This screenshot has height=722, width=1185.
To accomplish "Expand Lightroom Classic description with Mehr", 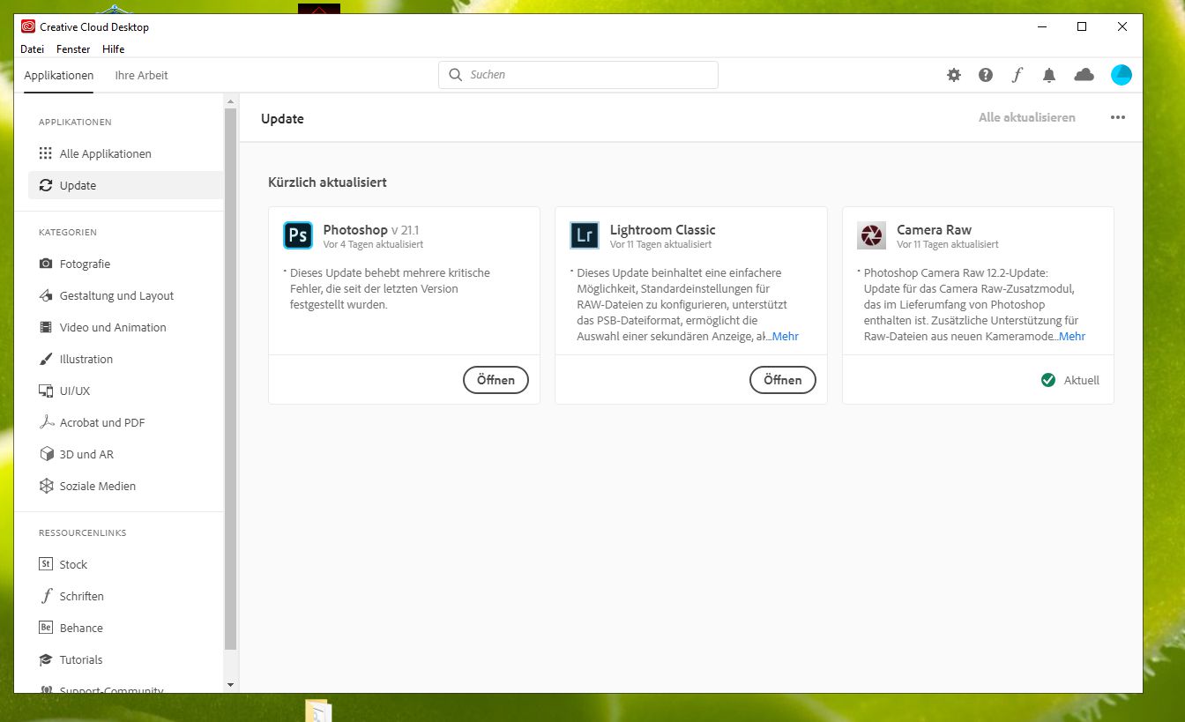I will coord(785,337).
